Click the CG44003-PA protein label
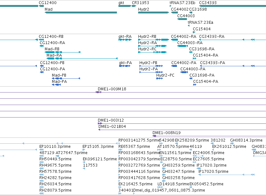The height and width of the screenshot is (195, 266). [x=193, y=69]
